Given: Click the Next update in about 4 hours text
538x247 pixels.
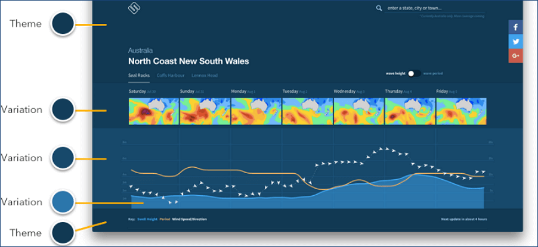Looking at the screenshot, I should (464, 219).
